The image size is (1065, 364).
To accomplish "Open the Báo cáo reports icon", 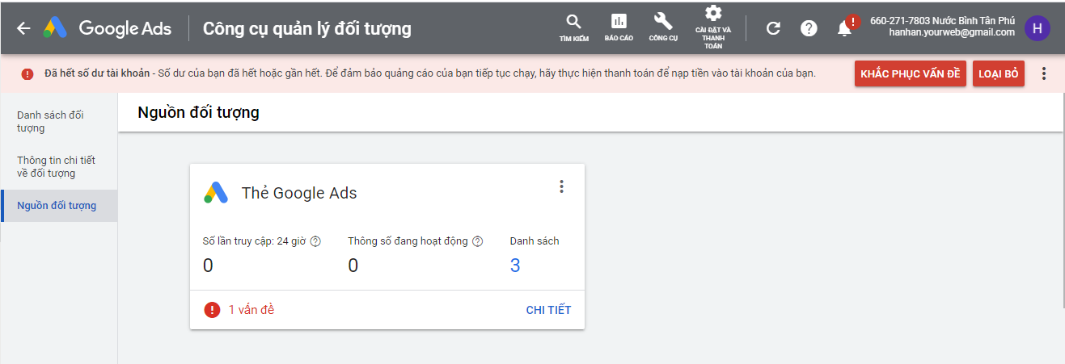I will 619,27.
